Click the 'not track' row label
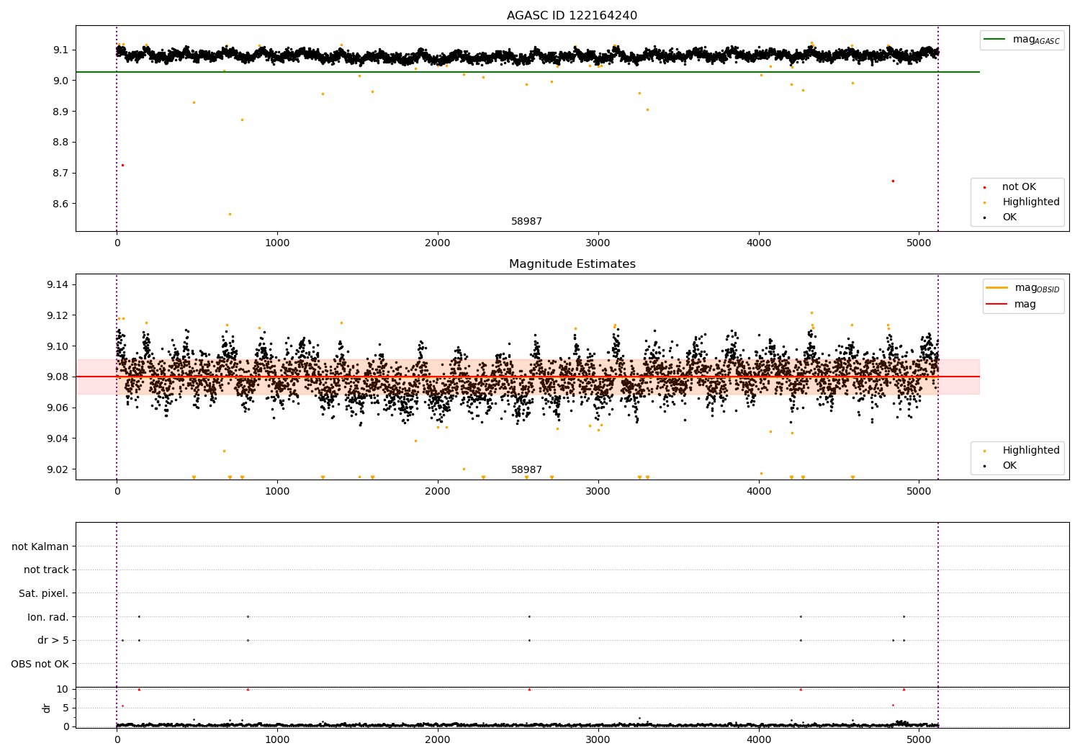Image resolution: width=1080 pixels, height=756 pixels. [46, 570]
